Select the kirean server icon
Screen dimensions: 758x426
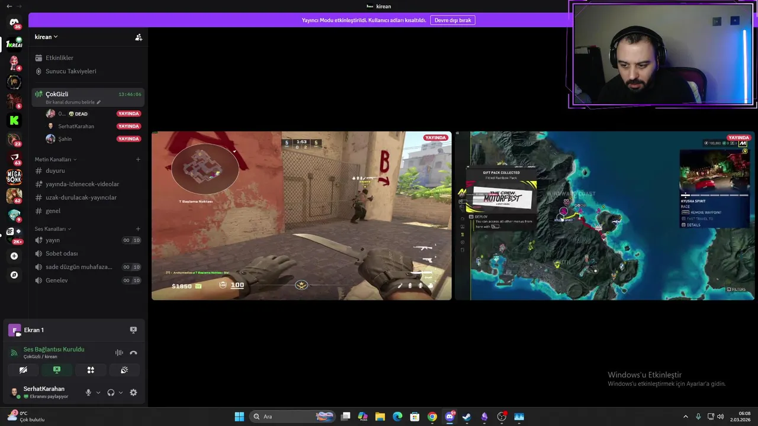click(x=14, y=44)
